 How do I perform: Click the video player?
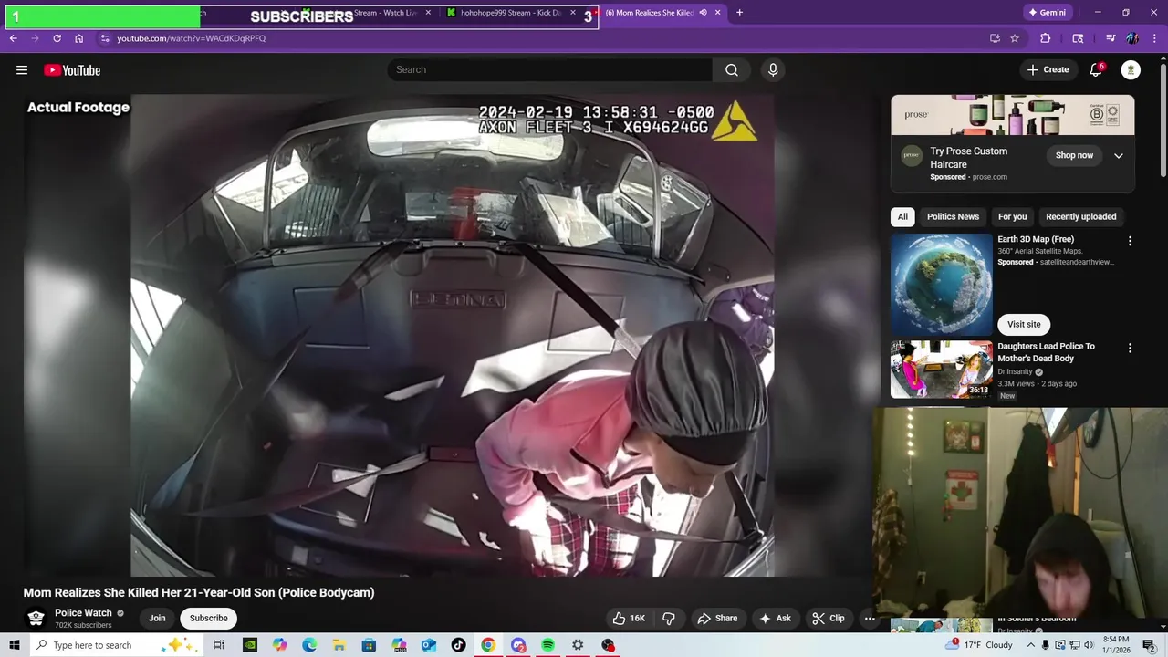pos(453,335)
